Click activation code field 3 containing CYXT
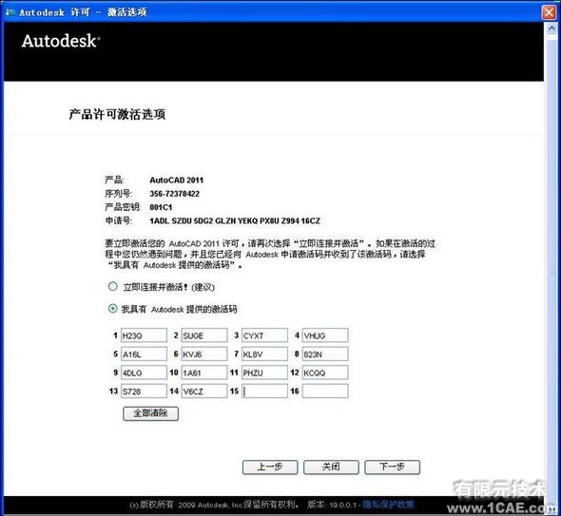 point(264,335)
